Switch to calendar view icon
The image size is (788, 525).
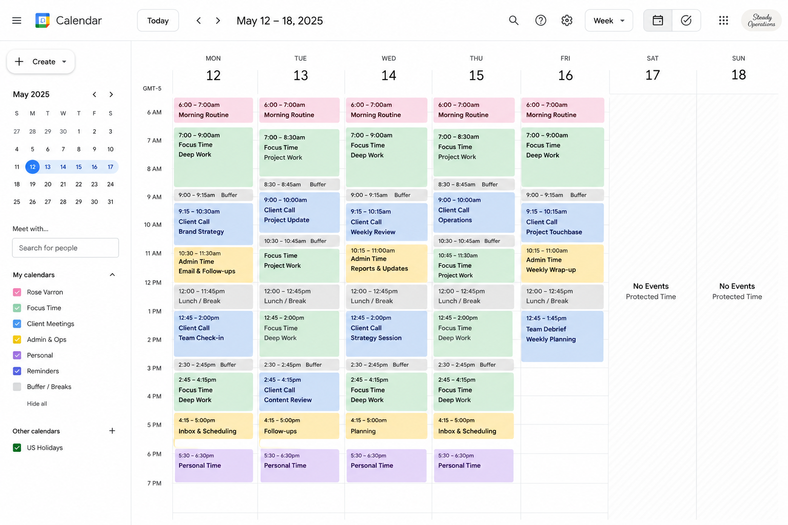pyautogui.click(x=658, y=21)
